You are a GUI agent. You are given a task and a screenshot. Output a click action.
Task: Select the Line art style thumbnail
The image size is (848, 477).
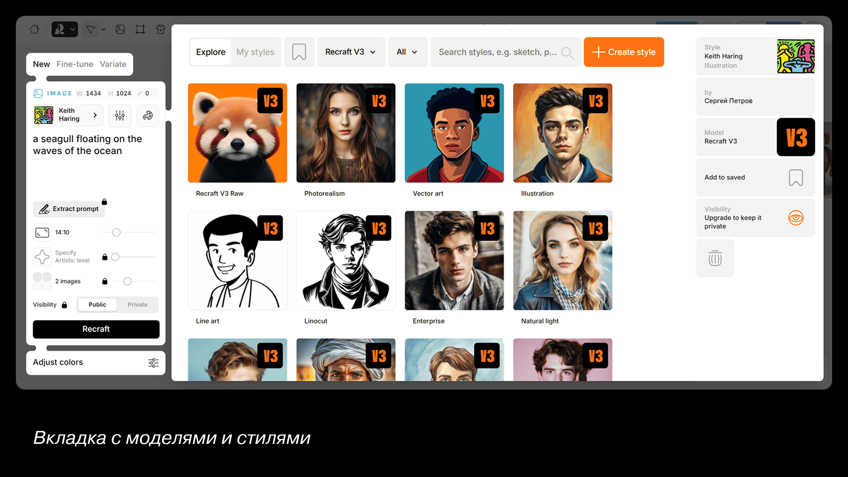238,261
